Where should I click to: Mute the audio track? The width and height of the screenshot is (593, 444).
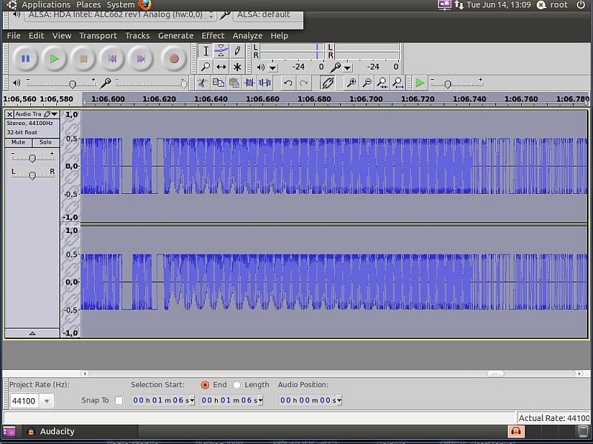[x=18, y=142]
